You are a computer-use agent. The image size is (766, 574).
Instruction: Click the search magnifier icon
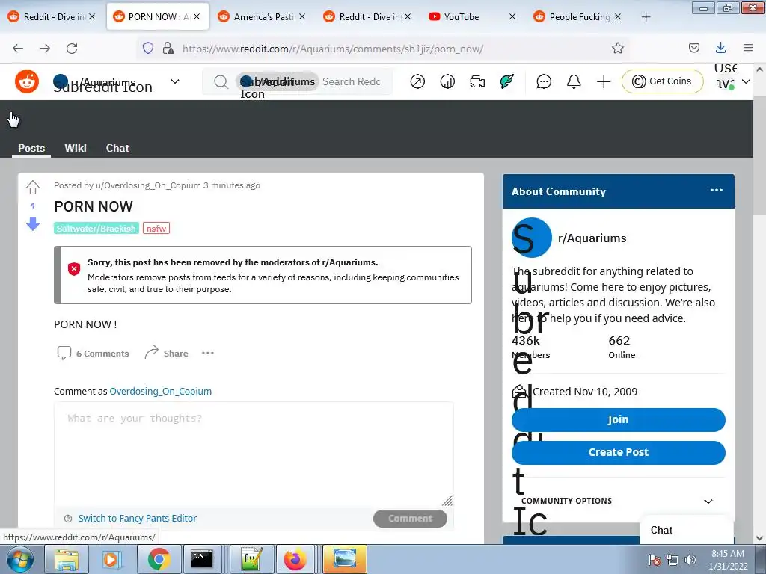(x=221, y=81)
